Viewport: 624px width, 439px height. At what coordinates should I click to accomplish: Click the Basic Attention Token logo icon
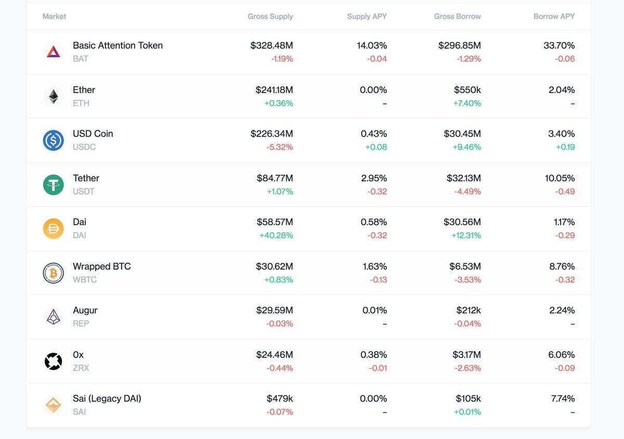(x=53, y=52)
